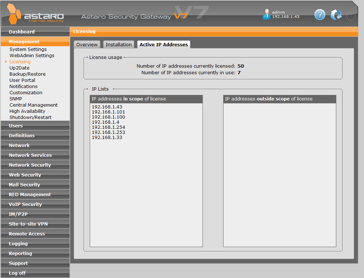
Task: Open the Site-to-site VPN menu
Action: pos(35,224)
